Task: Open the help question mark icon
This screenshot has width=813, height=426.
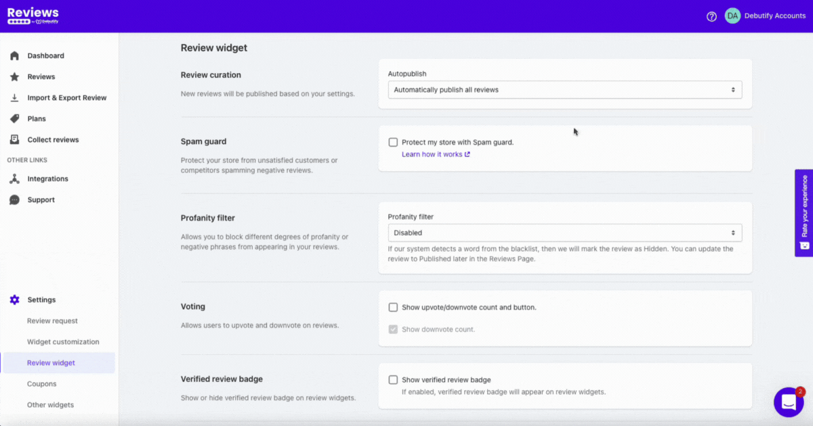Action: pyautogui.click(x=711, y=16)
